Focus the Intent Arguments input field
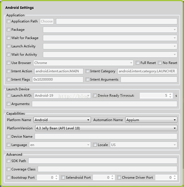 point(149,80)
